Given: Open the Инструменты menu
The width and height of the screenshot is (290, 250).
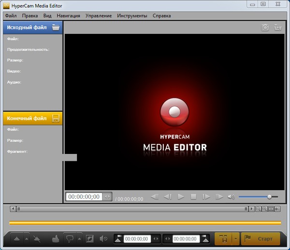Looking at the screenshot, I should click(x=132, y=16).
